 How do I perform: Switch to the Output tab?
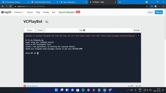(30, 30)
